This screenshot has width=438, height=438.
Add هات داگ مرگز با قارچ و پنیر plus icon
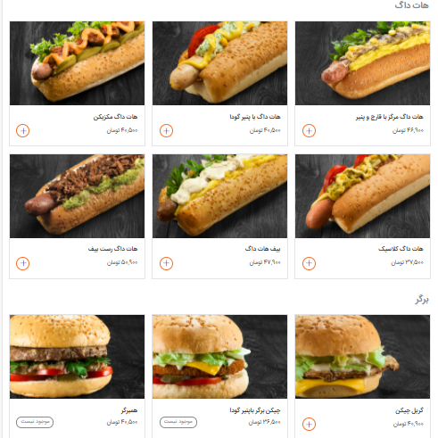pyautogui.click(x=309, y=130)
